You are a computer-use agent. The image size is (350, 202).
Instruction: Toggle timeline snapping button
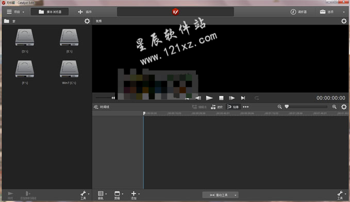(x=233, y=107)
